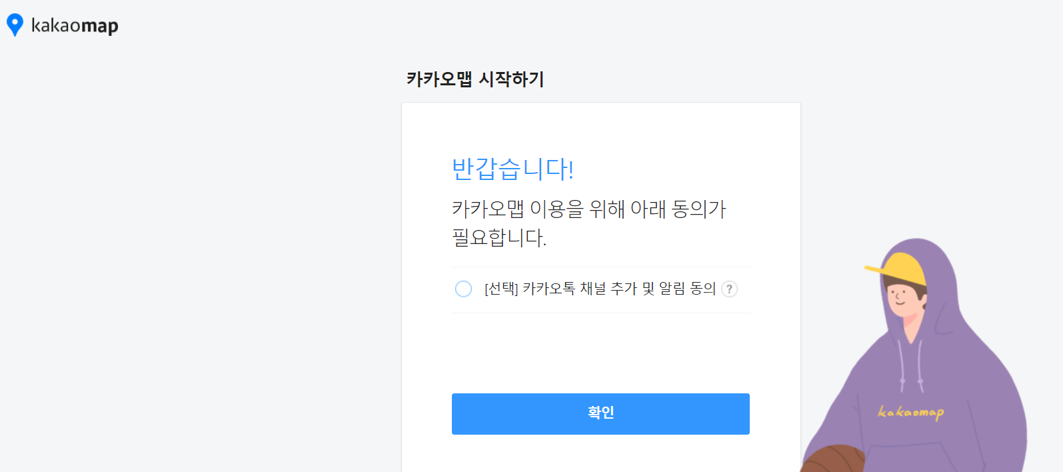Toggle the KakaoTalk channel consent circle checkbox

click(x=463, y=289)
